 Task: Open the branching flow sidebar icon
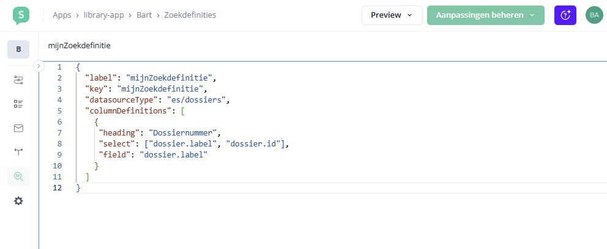18,152
